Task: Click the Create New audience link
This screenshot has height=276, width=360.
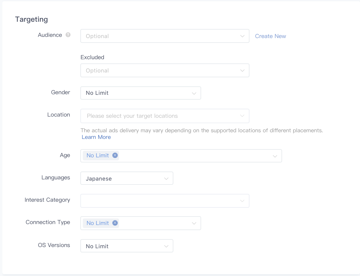Action: pyautogui.click(x=270, y=36)
